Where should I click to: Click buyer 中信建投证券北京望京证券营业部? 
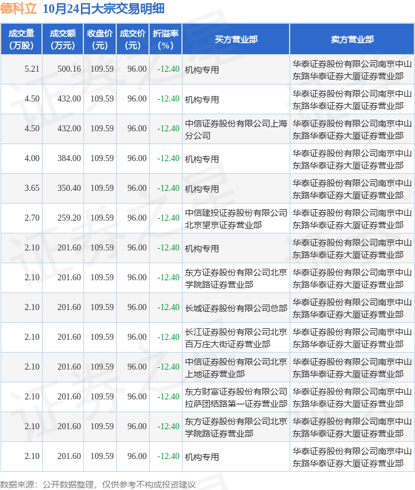235,218
